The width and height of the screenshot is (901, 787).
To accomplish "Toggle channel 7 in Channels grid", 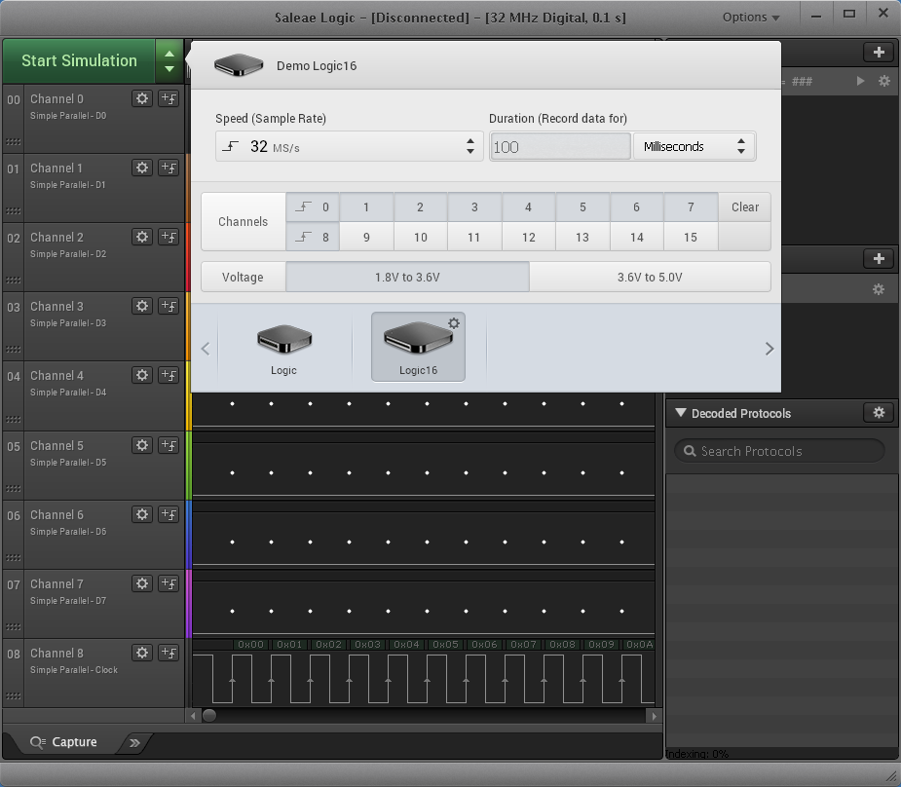I will pyautogui.click(x=691, y=206).
